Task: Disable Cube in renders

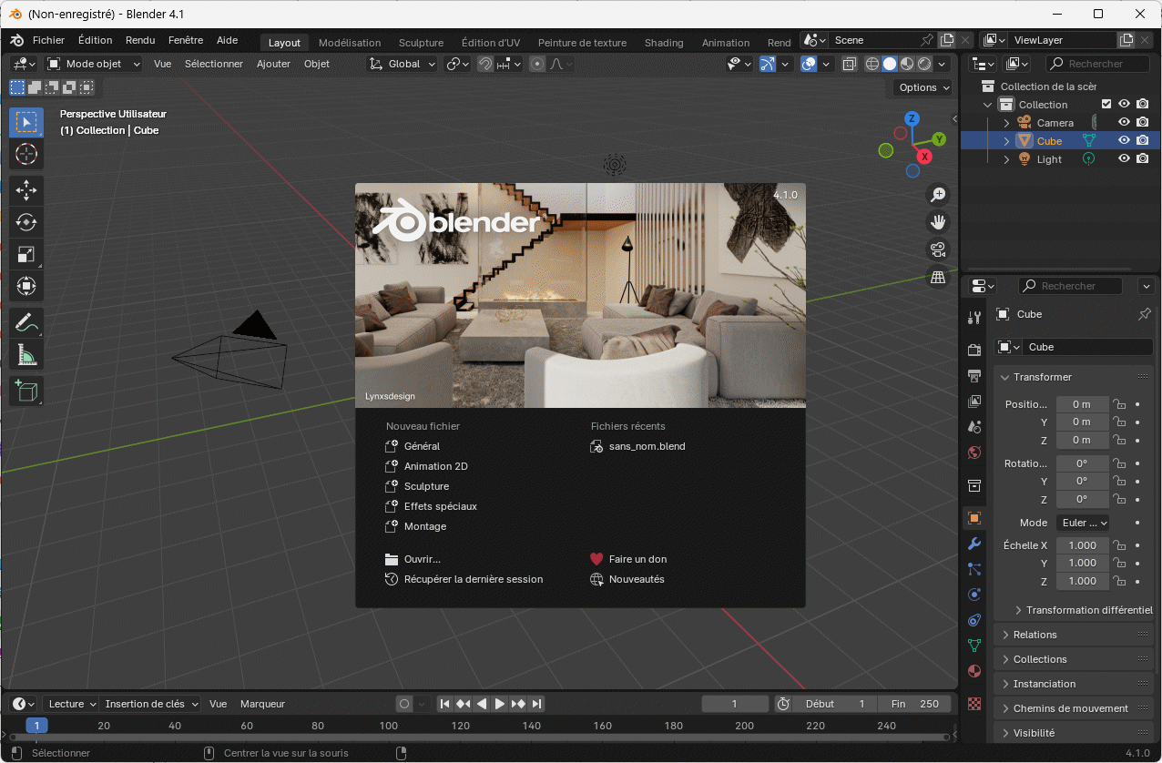Action: (1142, 141)
